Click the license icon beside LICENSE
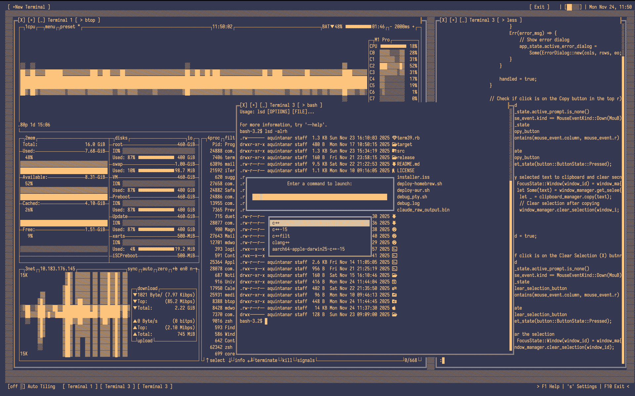This screenshot has width=635, height=396. (394, 171)
